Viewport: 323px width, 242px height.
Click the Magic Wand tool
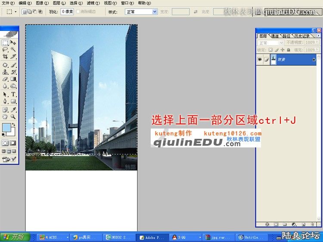point(13,50)
